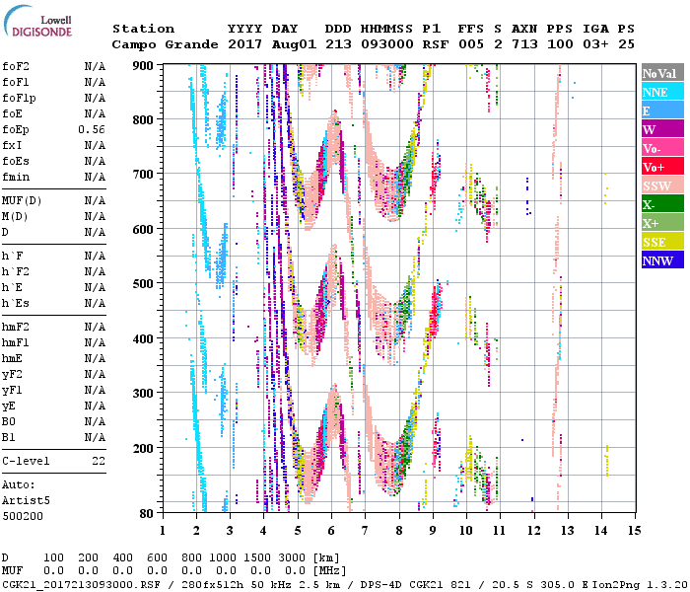Select the red Vo+ legend entry
This screenshot has height=592, width=690.
pyautogui.click(x=660, y=168)
